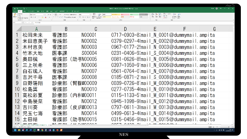Open the Windows Start button
Viewport: 247px width, 139px height.
(x=15, y=130)
